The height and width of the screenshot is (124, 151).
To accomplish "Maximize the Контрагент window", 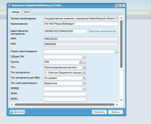I will click(120, 6).
